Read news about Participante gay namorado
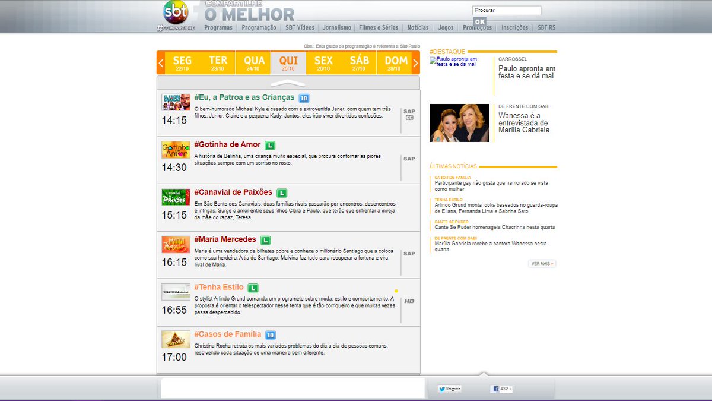 click(491, 186)
